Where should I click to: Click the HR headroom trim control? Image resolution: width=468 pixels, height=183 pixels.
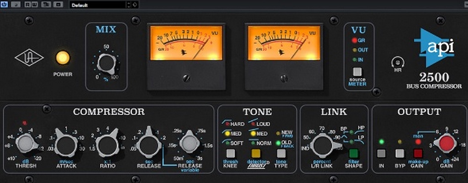(x=398, y=62)
